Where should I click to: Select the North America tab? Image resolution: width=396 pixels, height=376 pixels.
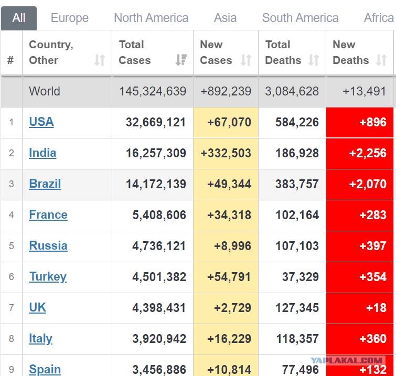[x=151, y=18]
